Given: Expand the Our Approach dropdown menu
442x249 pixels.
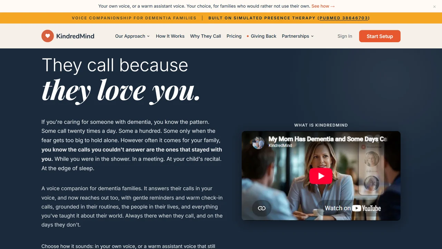Looking at the screenshot, I should coord(133,36).
